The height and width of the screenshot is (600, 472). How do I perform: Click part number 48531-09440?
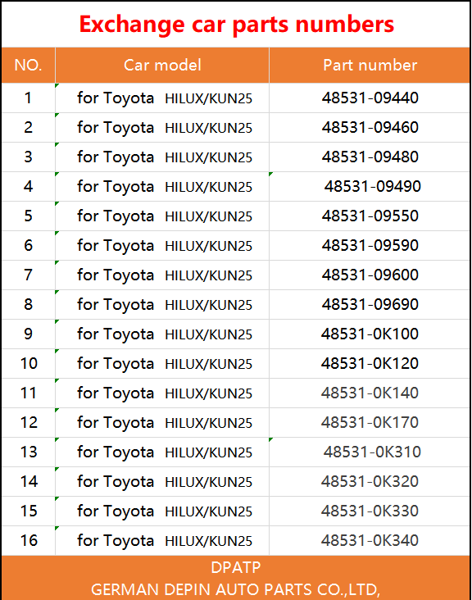coord(370,98)
